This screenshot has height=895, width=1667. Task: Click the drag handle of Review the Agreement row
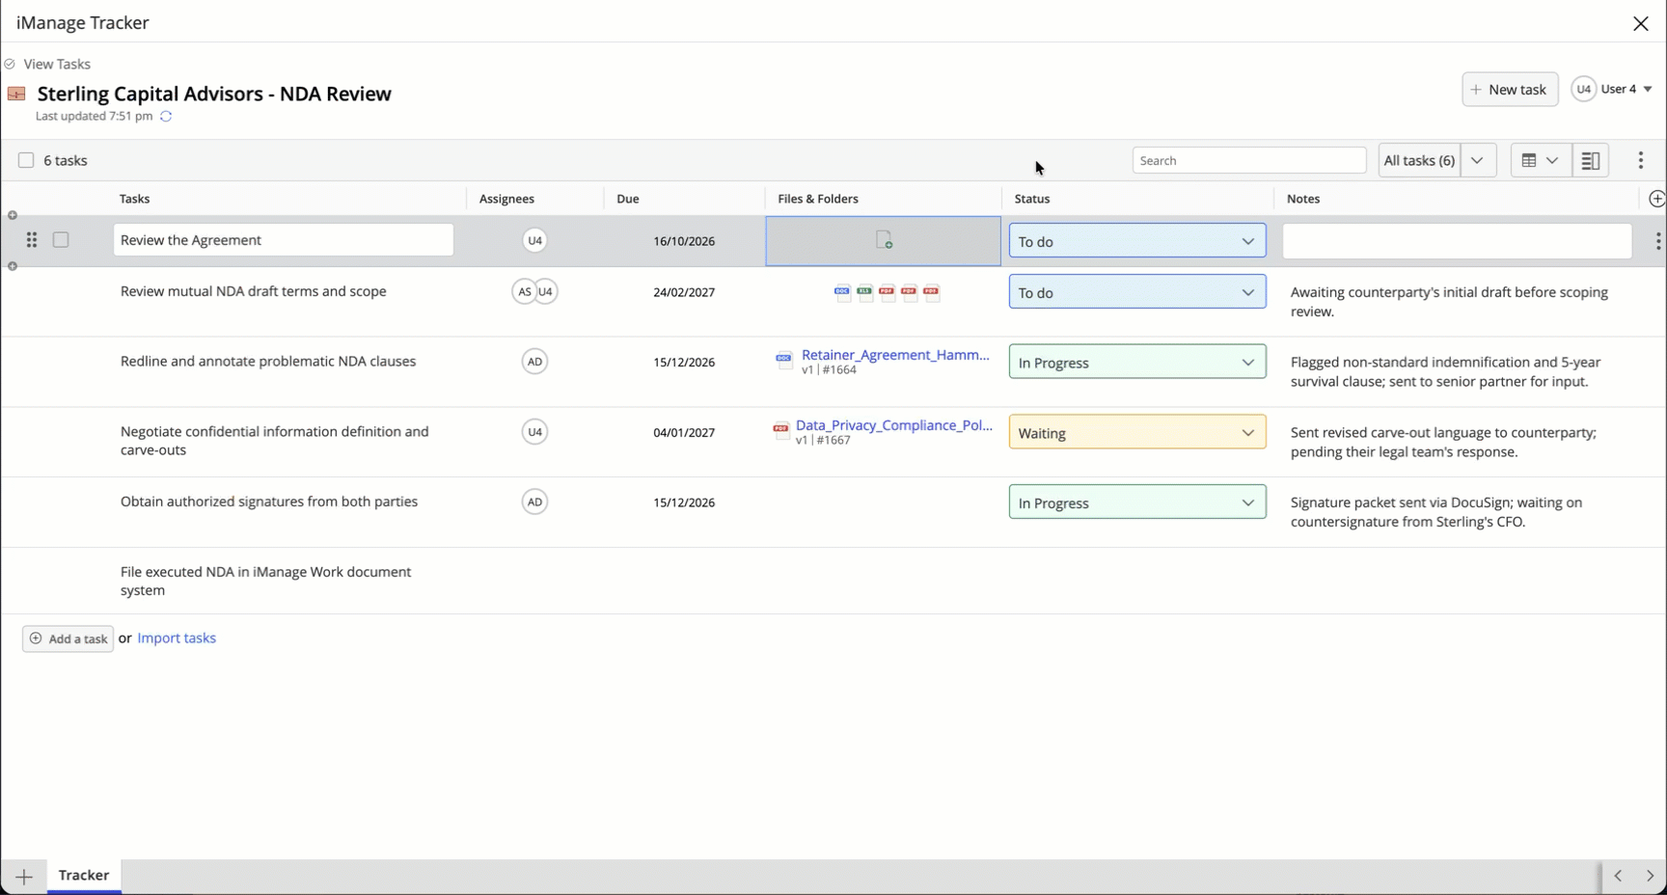pos(32,240)
